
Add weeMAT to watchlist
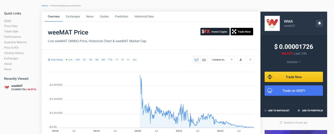pos(277,111)
